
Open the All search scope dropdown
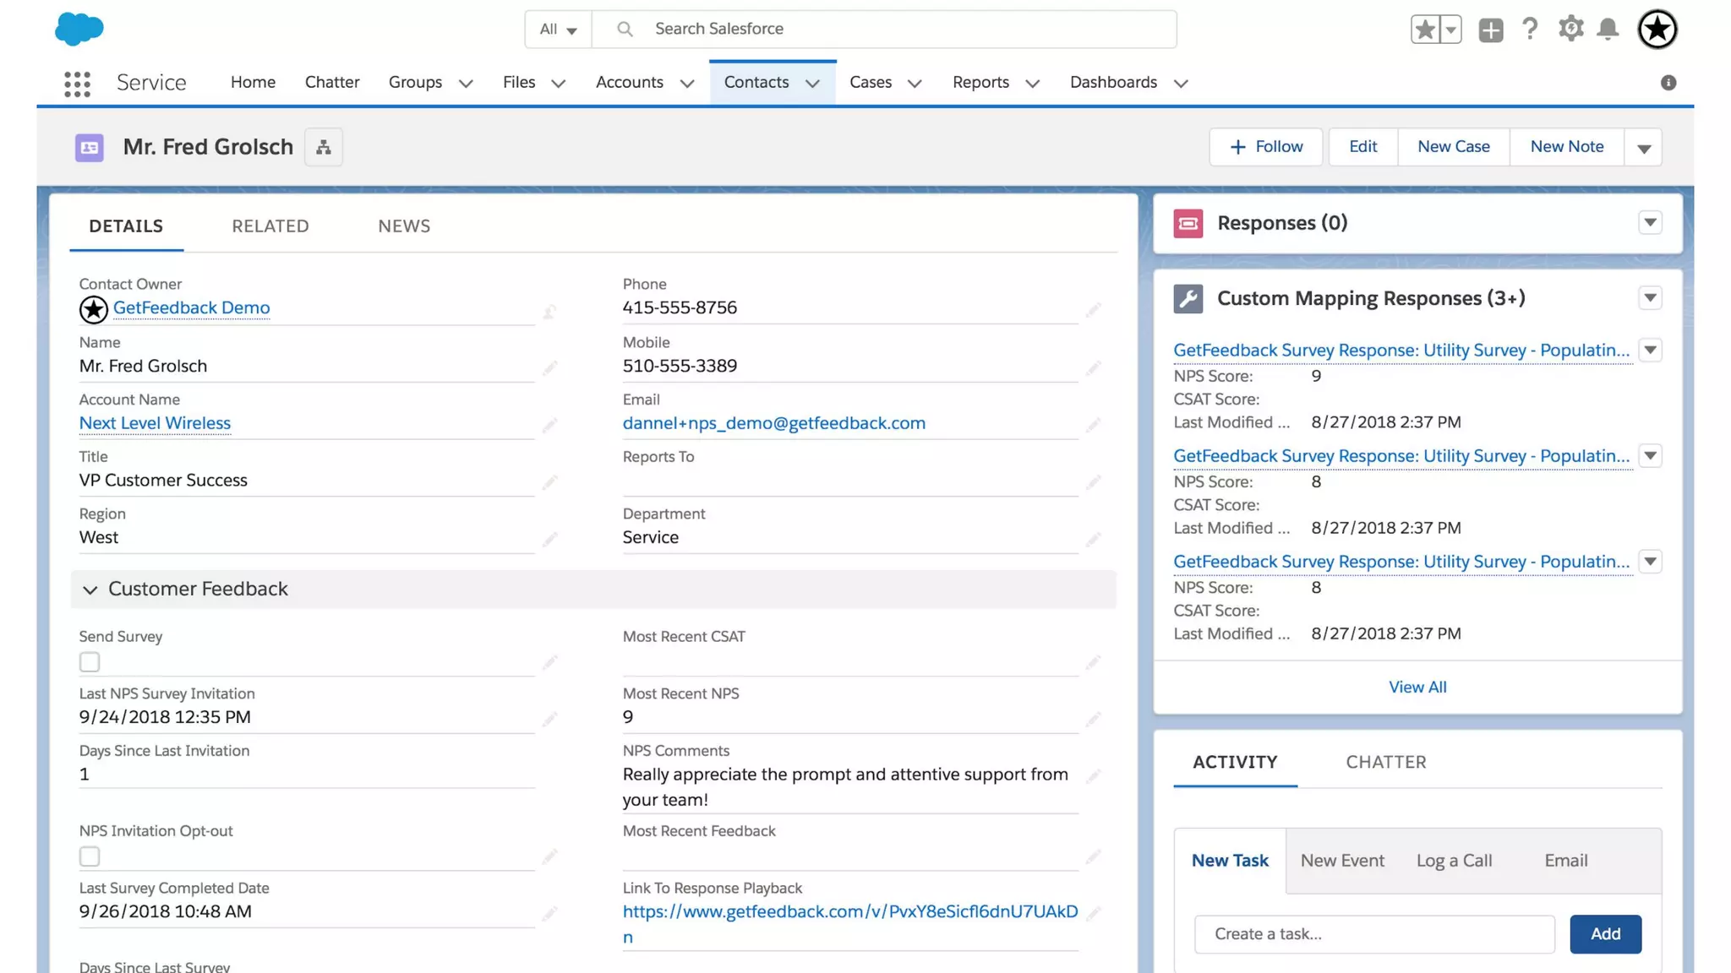tap(559, 30)
